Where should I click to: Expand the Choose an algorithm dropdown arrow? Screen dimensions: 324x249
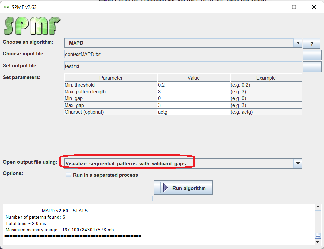pos(298,43)
